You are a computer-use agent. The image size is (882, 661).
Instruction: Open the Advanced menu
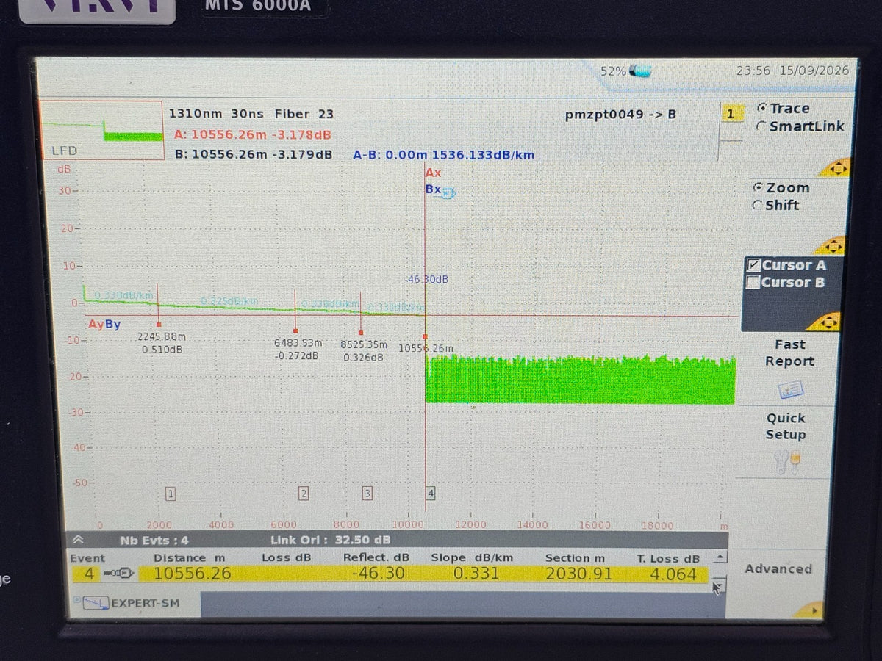tap(778, 569)
